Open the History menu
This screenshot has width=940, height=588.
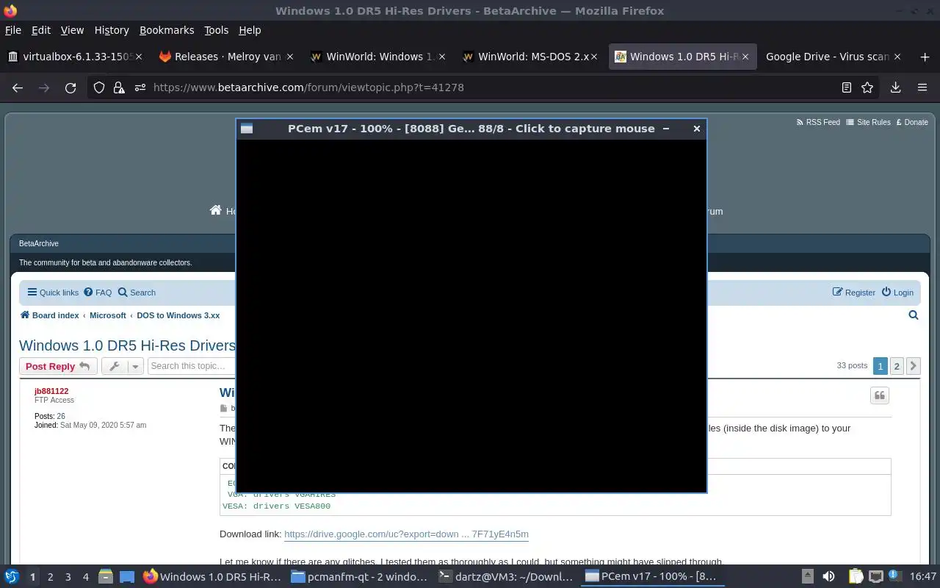[x=112, y=30]
